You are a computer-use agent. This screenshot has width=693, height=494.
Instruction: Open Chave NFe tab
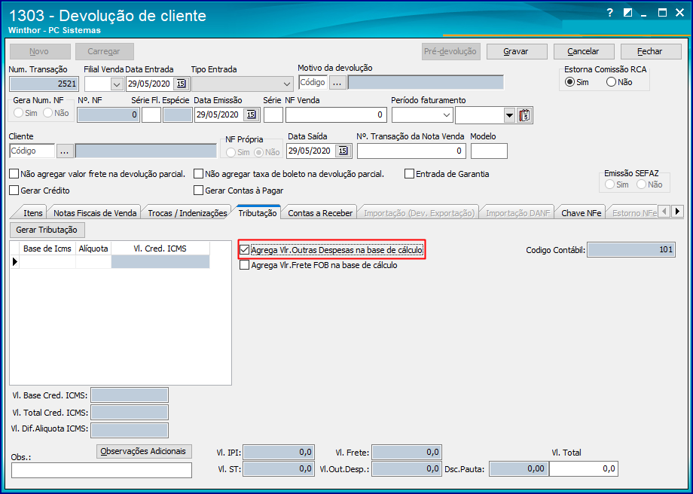tap(582, 213)
